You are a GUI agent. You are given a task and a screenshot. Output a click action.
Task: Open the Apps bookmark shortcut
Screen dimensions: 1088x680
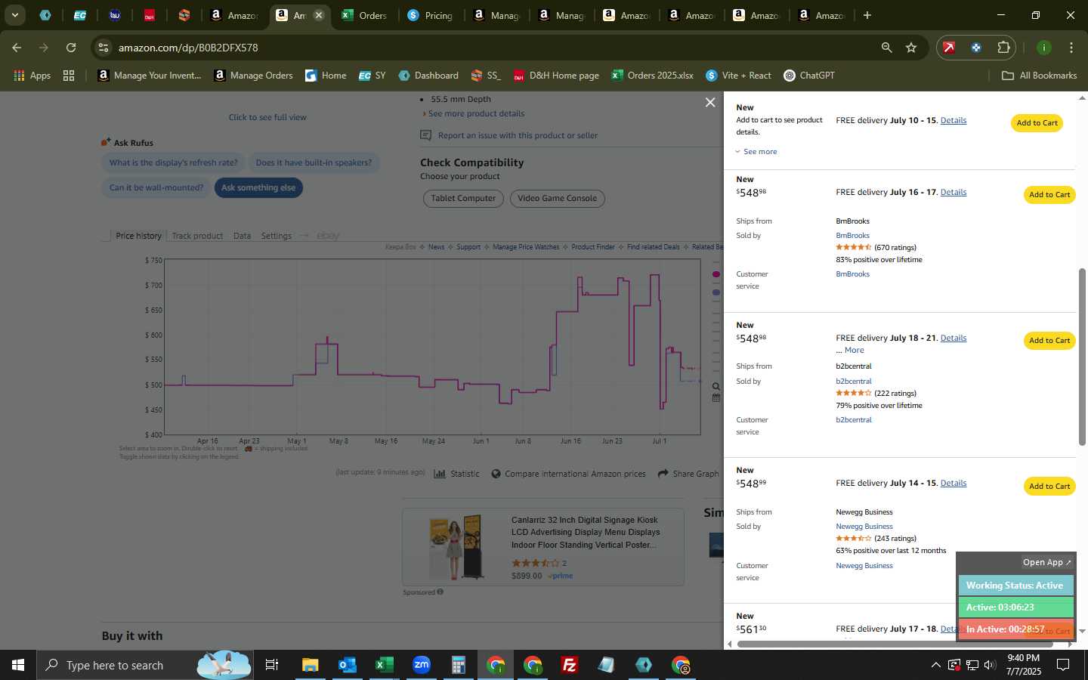coord(32,76)
